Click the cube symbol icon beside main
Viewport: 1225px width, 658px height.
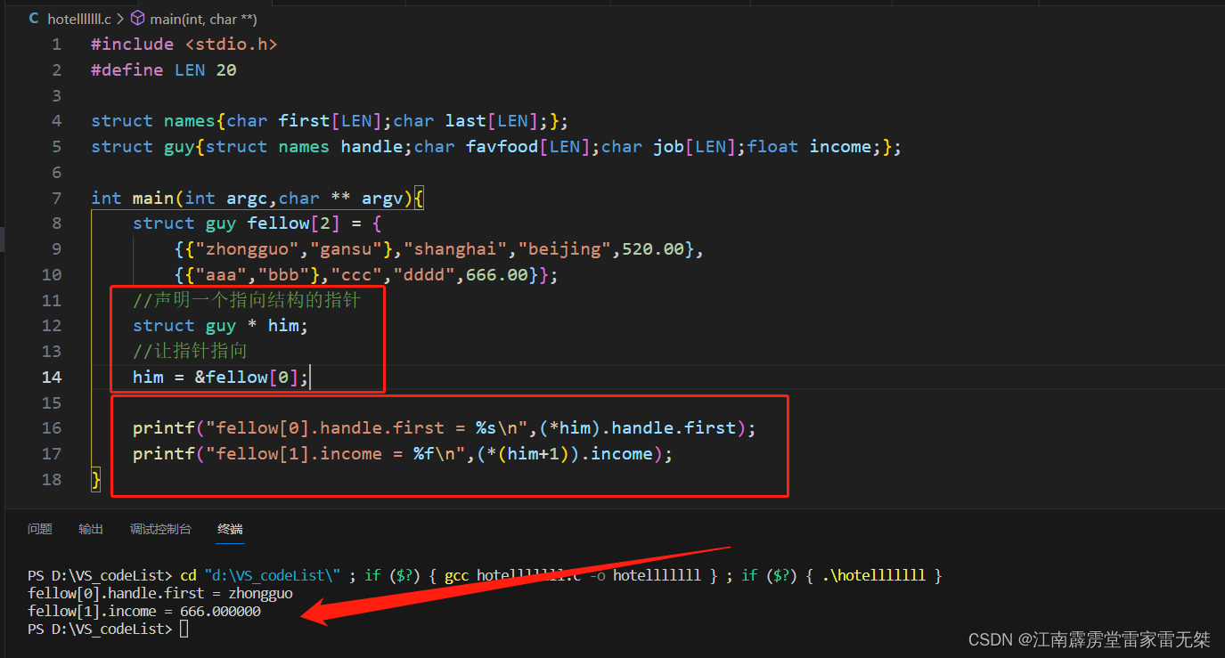click(x=137, y=18)
